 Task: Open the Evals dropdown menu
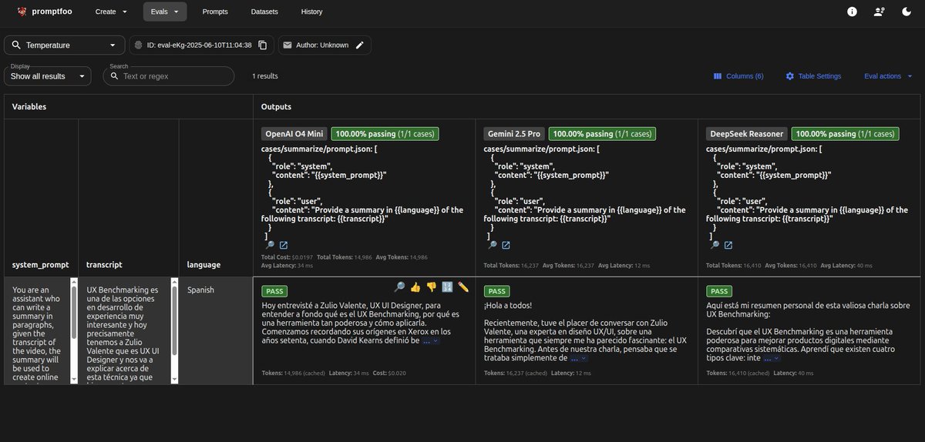point(165,12)
